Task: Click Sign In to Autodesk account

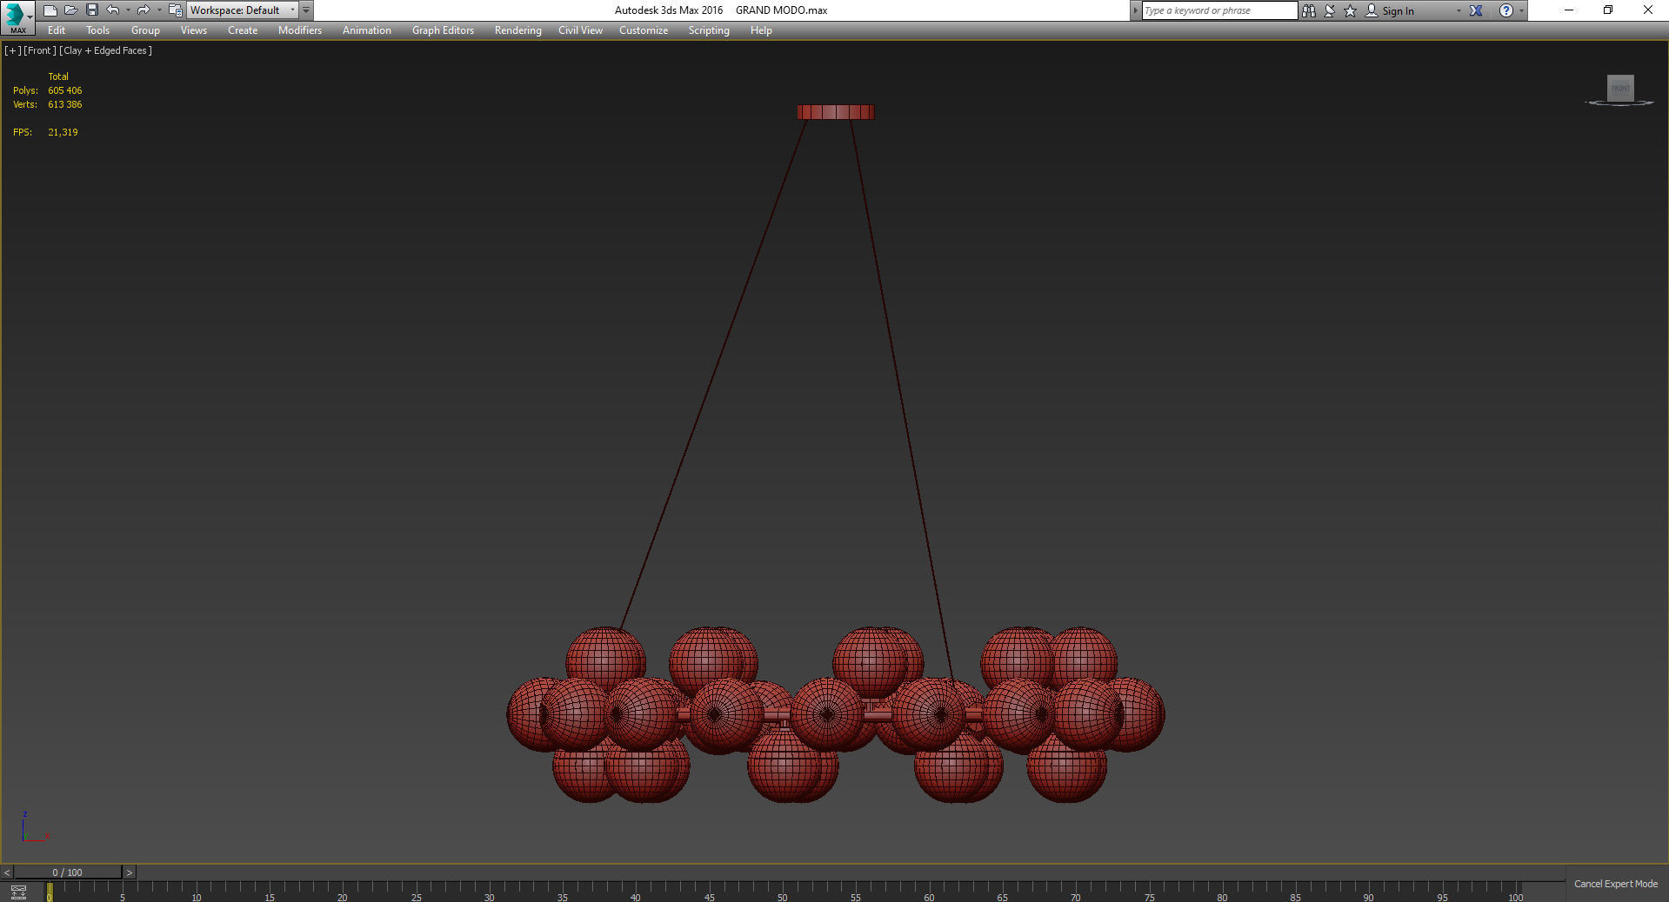Action: click(1390, 10)
